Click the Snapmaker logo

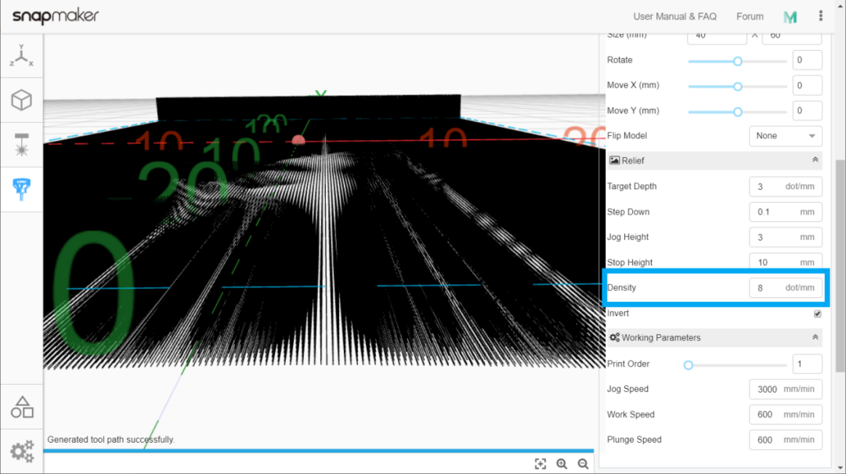55,16
